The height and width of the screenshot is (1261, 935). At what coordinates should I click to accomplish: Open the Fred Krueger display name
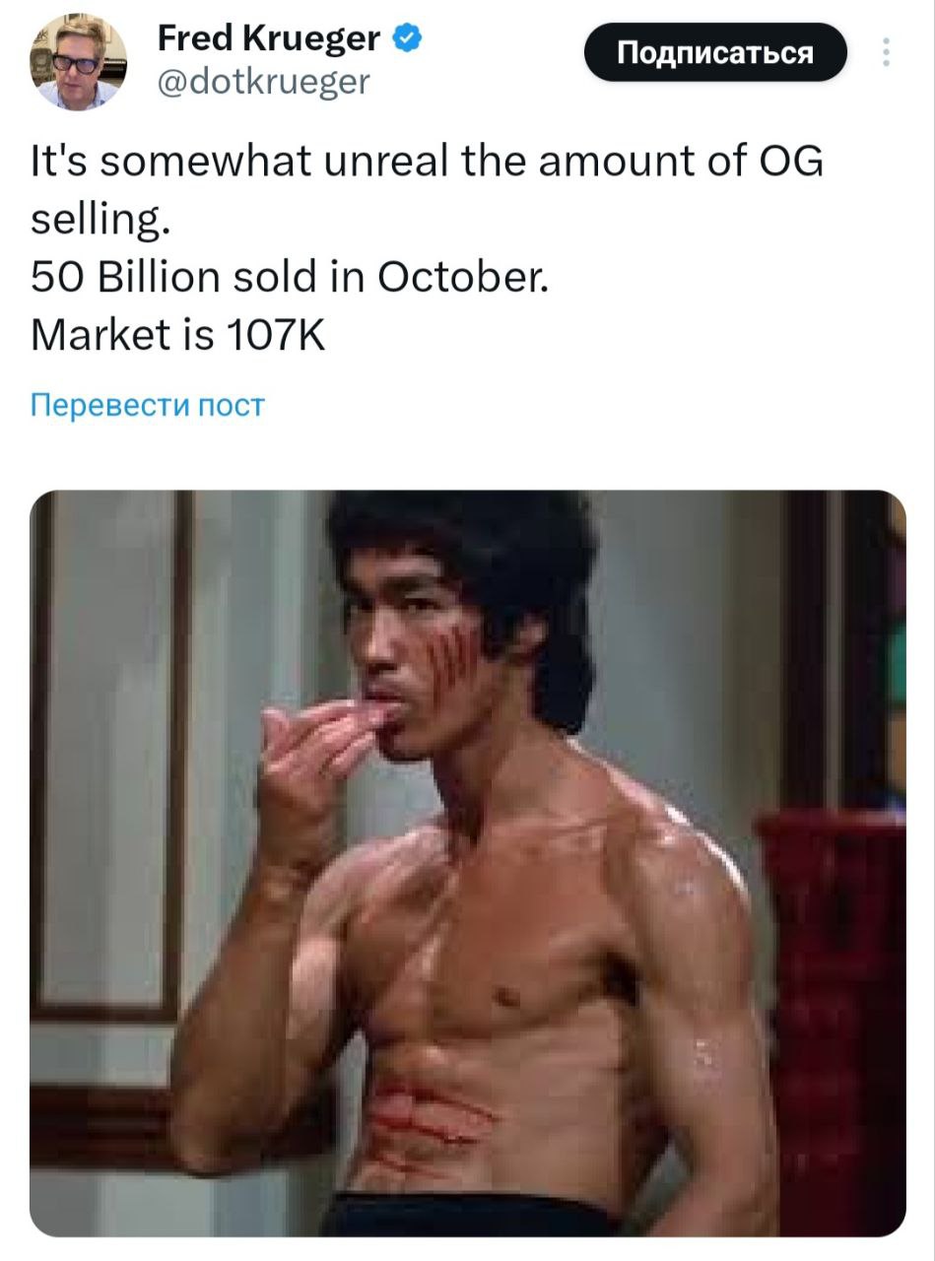pyautogui.click(x=268, y=38)
